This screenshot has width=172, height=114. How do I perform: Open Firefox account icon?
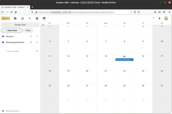[x=164, y=12]
